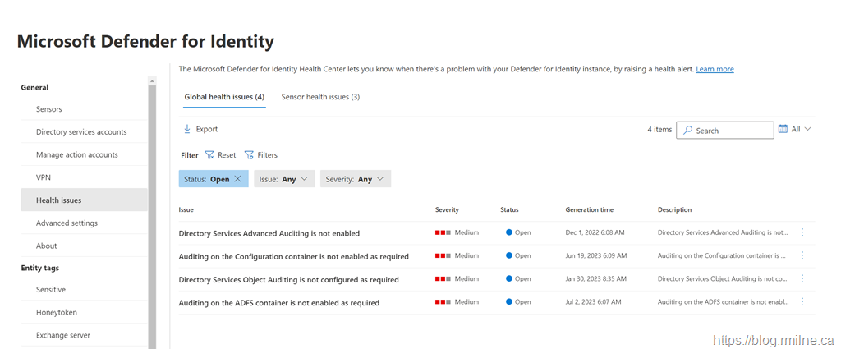
Task: Remove the Status: Open filter X
Action: click(238, 179)
